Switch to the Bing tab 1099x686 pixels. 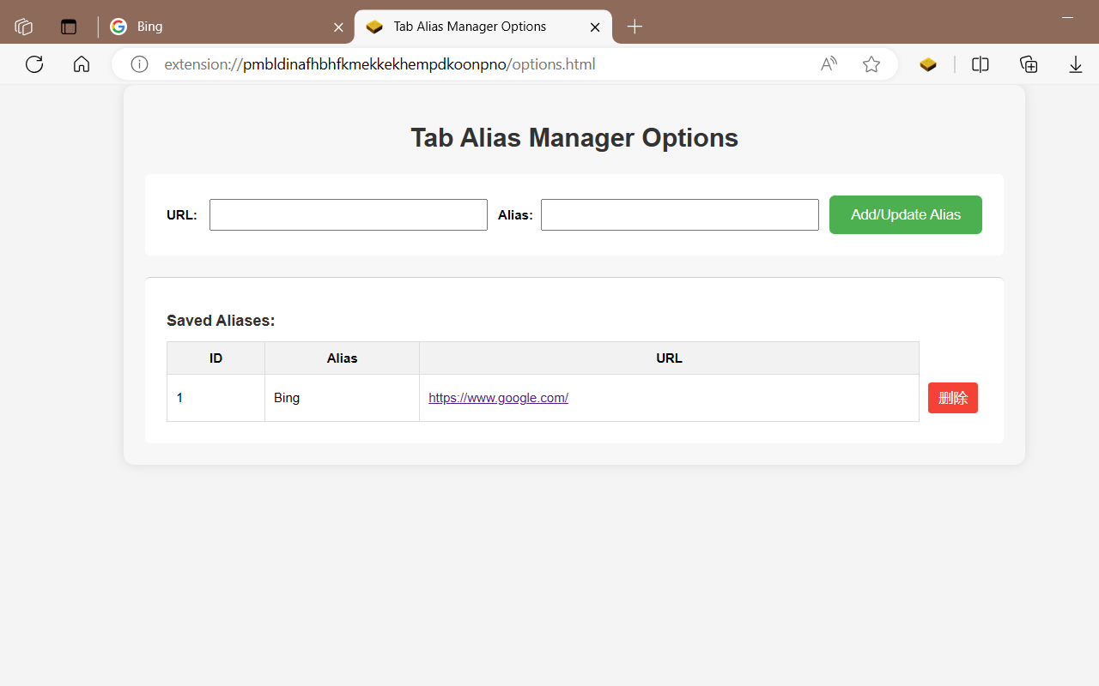point(215,27)
